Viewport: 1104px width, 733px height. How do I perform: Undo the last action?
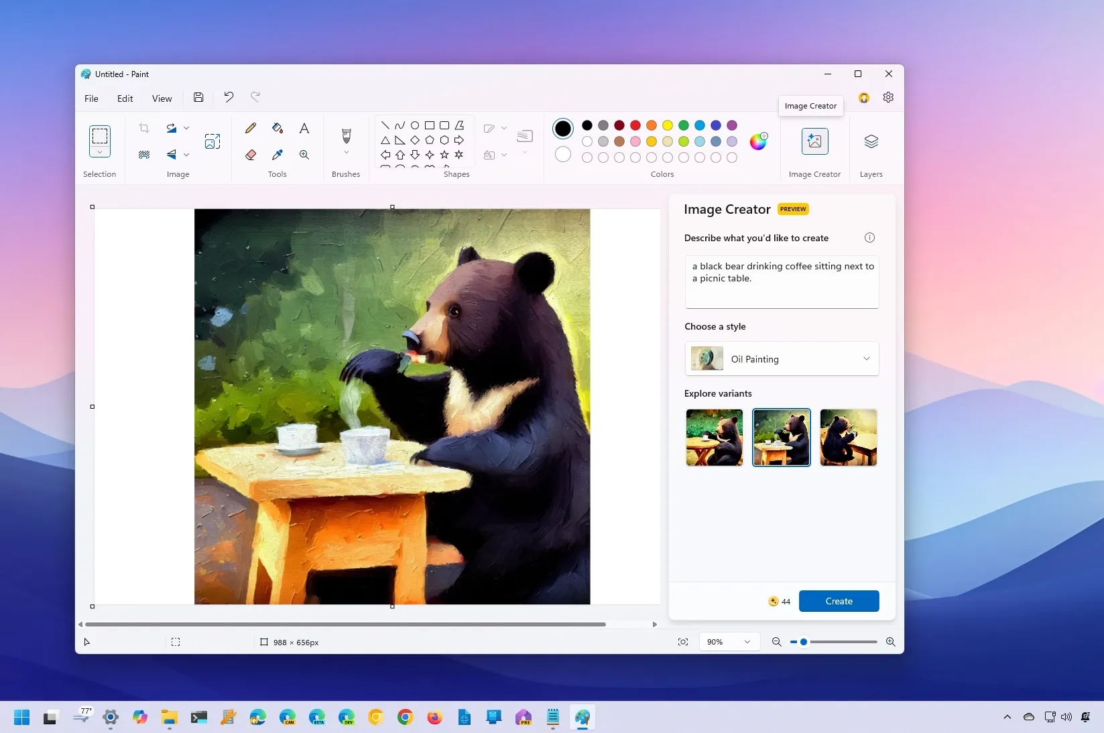coord(229,98)
